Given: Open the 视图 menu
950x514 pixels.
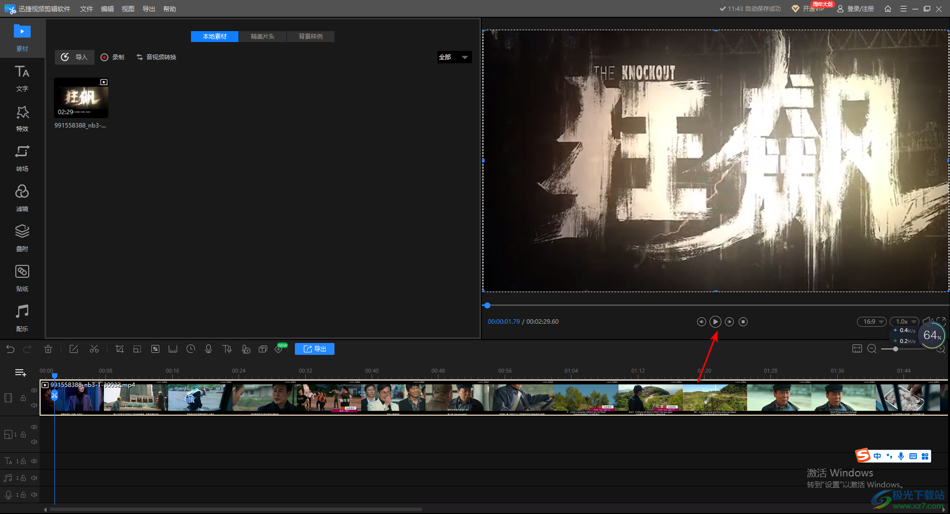Looking at the screenshot, I should point(128,9).
